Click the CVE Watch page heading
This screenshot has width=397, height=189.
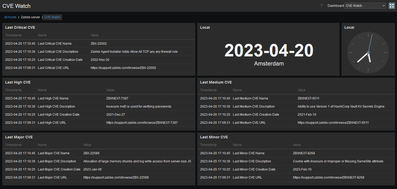pyautogui.click(x=16, y=6)
